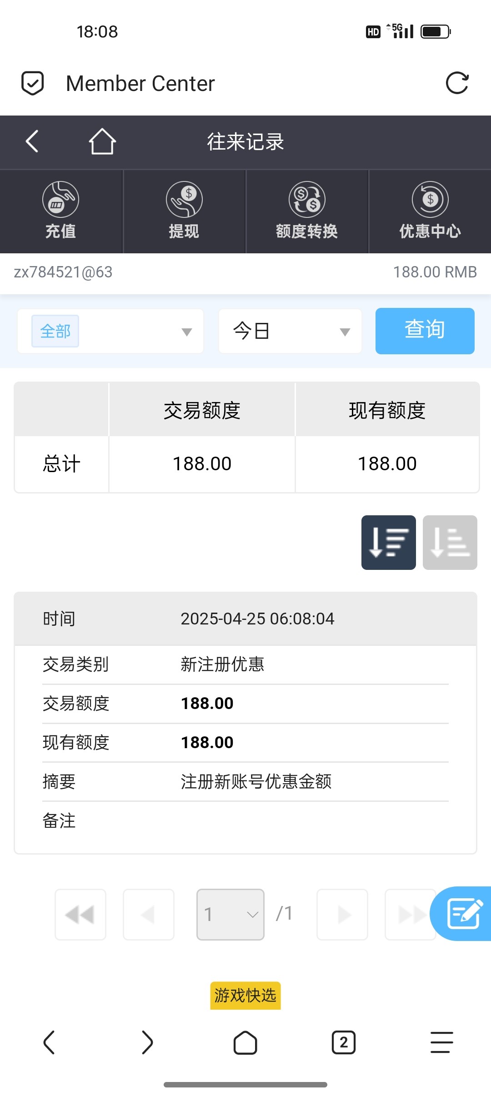
Task: Tap the refresh icon in header
Action: tap(457, 83)
